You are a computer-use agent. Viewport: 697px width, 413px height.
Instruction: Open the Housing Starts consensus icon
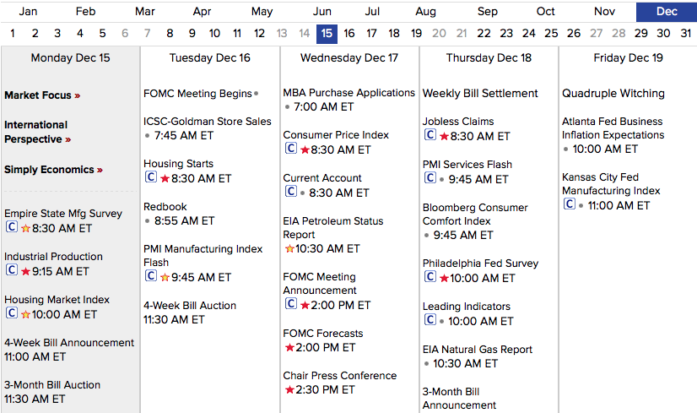coord(151,177)
